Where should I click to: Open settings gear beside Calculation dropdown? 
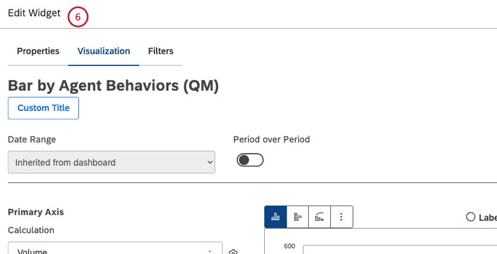(233, 252)
